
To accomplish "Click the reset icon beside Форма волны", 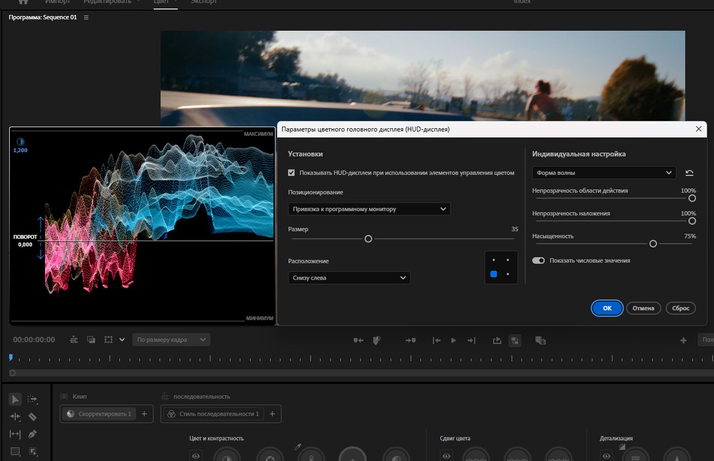I will tap(689, 173).
